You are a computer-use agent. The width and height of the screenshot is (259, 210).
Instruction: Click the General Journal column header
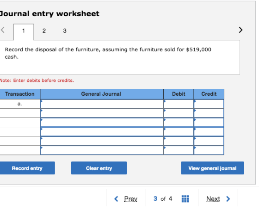[x=102, y=94]
